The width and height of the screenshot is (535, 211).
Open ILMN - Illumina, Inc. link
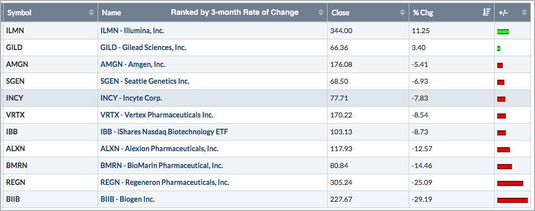point(132,31)
